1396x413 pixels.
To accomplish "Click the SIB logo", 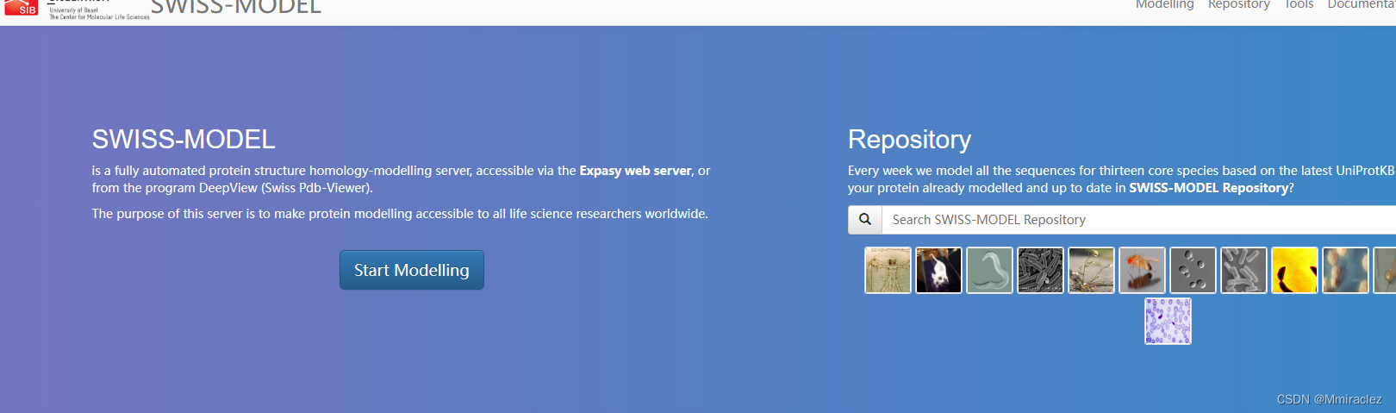I will pyautogui.click(x=21, y=9).
